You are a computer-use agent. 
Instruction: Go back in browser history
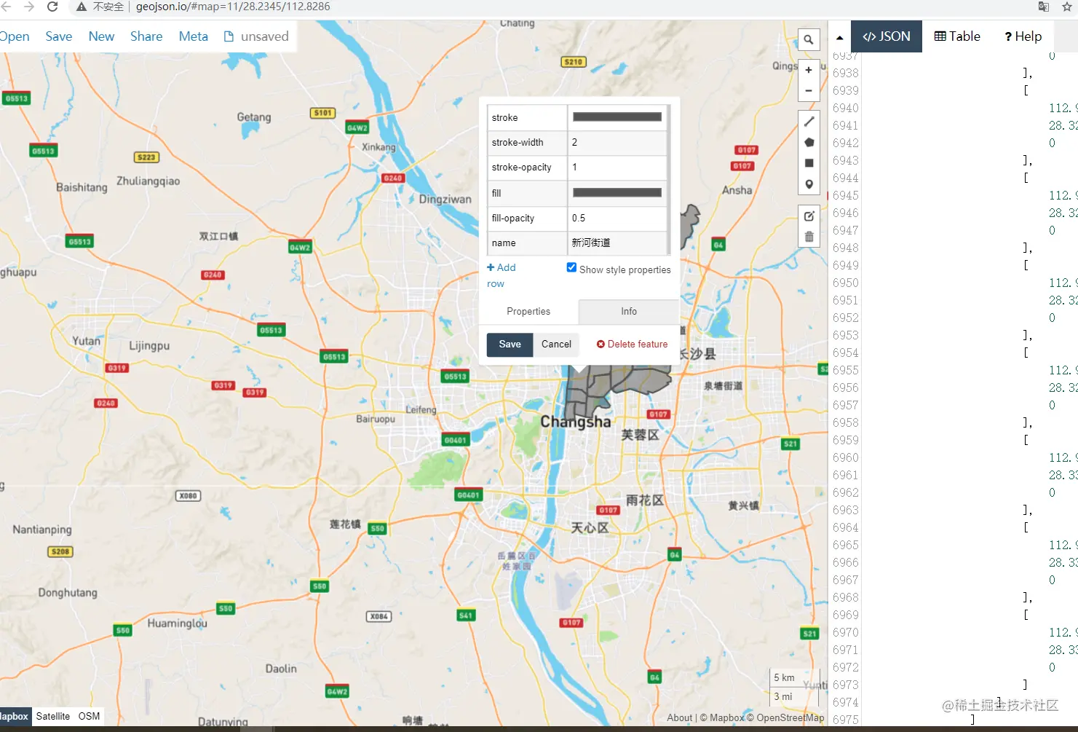7,7
